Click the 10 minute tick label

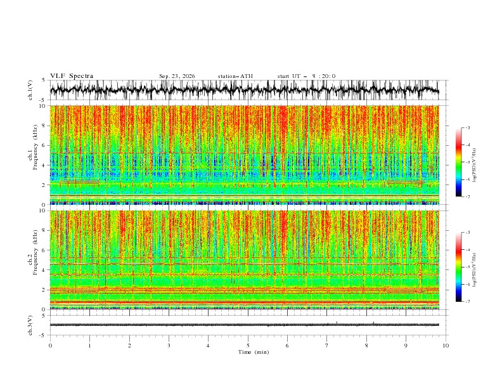pos(446,346)
